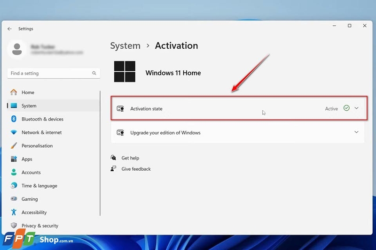The height and width of the screenshot is (250, 376).
Task: Click the Windows 11 logo
Action: (x=125, y=72)
